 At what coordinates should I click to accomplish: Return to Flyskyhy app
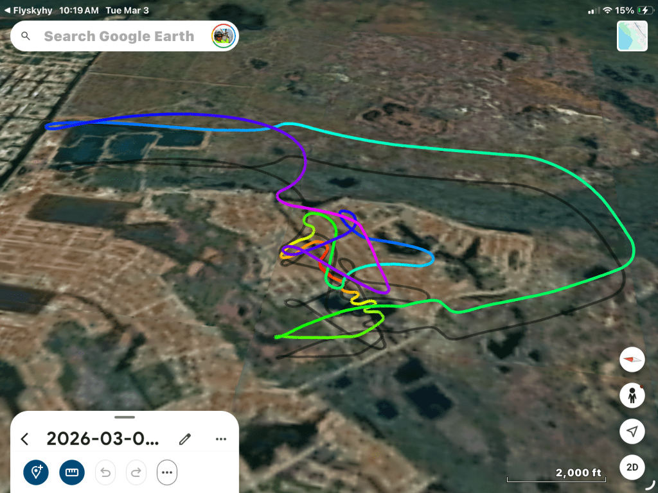click(x=28, y=10)
